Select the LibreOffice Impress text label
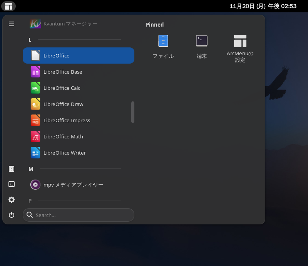Image resolution: width=308 pixels, height=266 pixels. point(67,120)
